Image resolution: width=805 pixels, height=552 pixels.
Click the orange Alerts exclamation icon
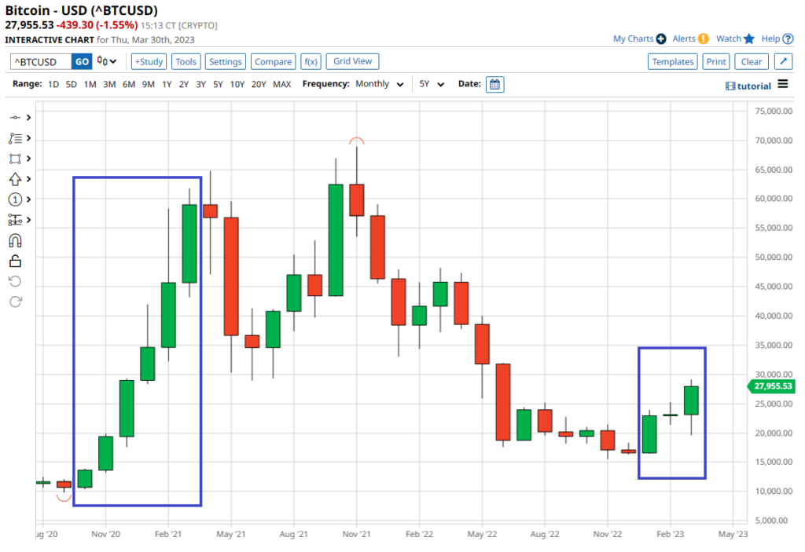click(x=704, y=39)
